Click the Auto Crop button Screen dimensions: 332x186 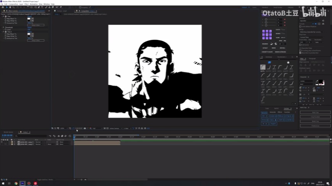point(315,112)
